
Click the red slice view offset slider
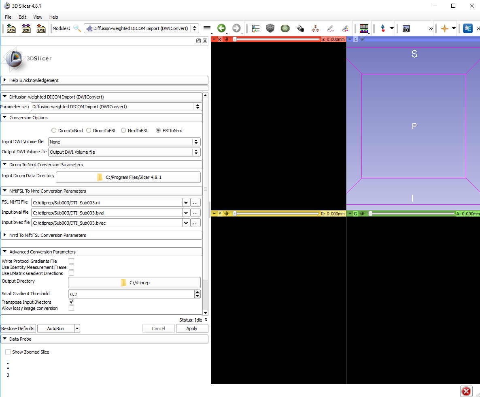(277, 39)
